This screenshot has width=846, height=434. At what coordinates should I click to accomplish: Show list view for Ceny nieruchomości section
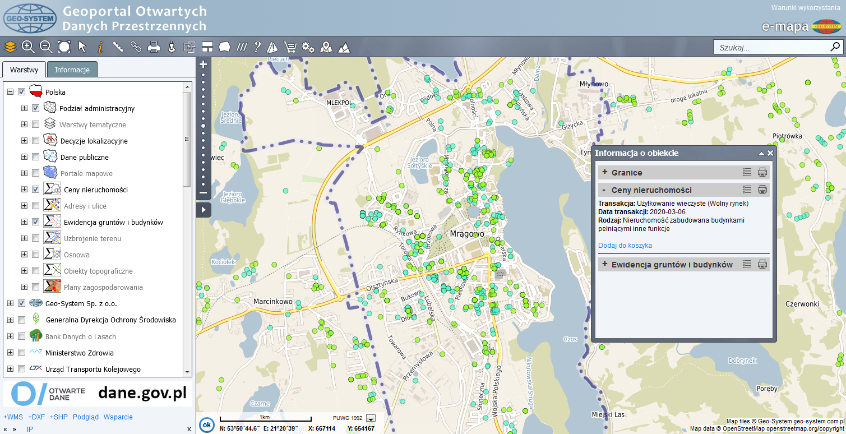click(x=747, y=190)
